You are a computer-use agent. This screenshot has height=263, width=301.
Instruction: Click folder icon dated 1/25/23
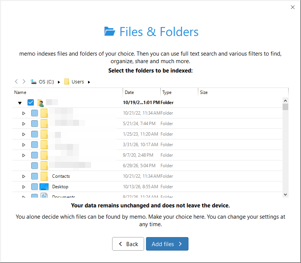click(44, 134)
